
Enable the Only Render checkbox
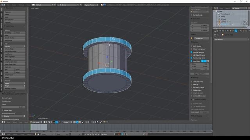(191, 46)
